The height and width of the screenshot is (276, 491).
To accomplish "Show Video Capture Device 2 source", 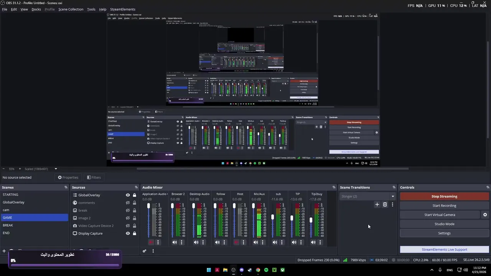I will (x=128, y=226).
